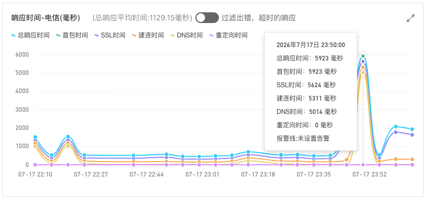Click the x-axis label 07-17 23:52
425x199 pixels.
369,174
